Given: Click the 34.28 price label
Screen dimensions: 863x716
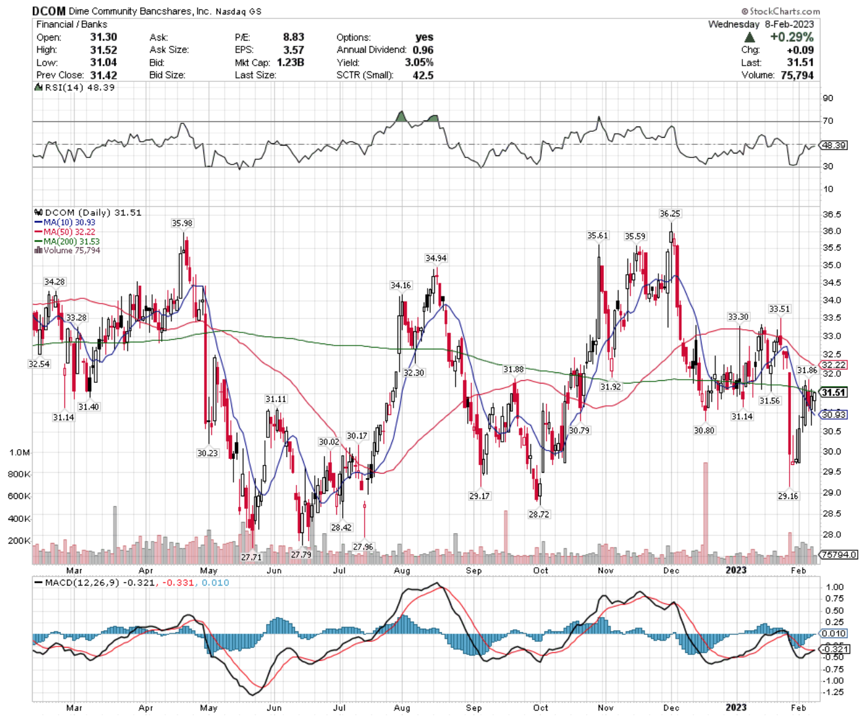Looking at the screenshot, I should coord(54,282).
